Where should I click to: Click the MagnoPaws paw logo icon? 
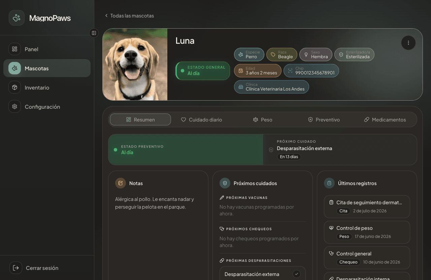click(x=16, y=18)
